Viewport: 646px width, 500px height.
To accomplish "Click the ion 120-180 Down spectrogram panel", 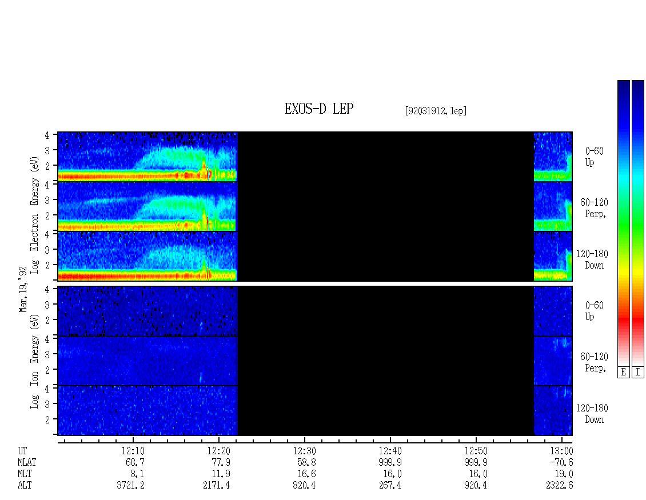I will tap(315, 411).
